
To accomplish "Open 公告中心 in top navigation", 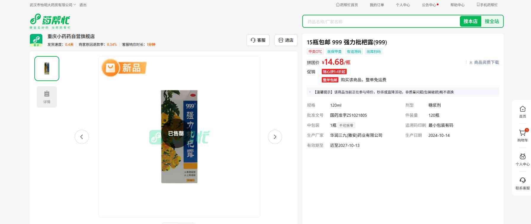I will [x=429, y=5].
